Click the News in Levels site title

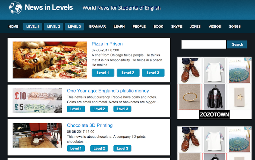pos(49,7)
